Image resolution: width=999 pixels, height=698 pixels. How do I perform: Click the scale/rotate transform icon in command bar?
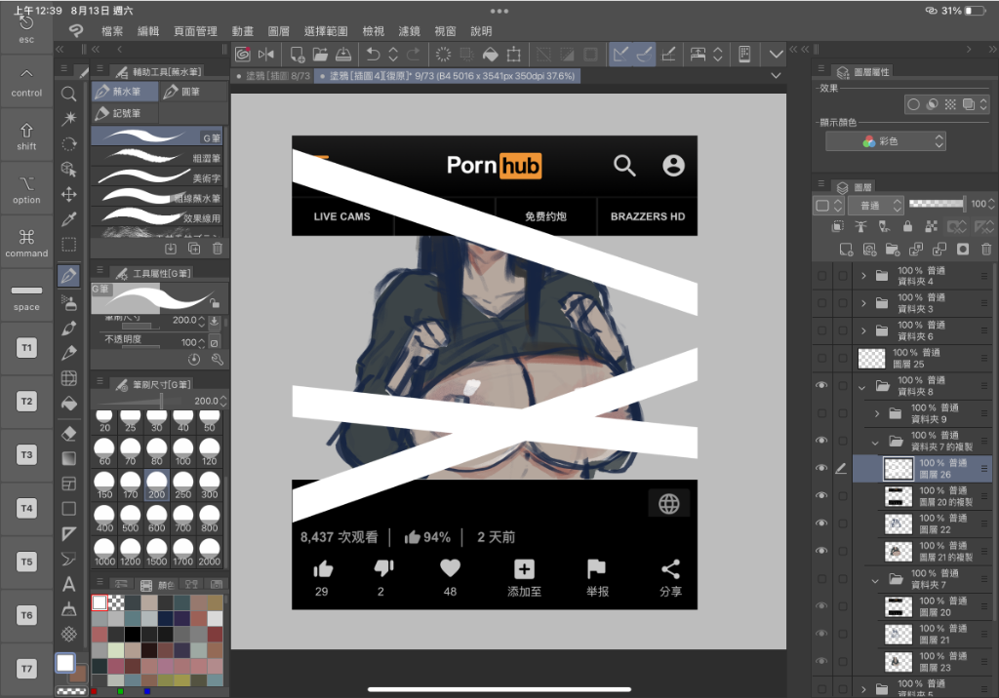click(x=513, y=55)
